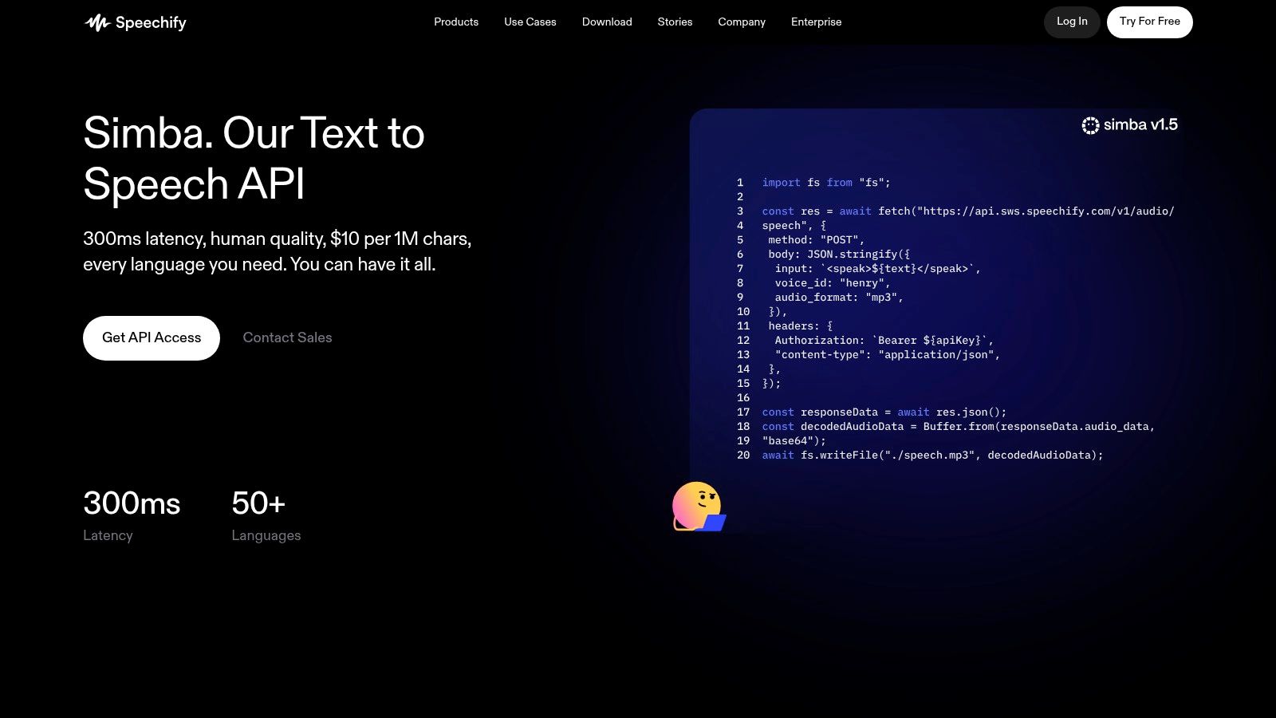Viewport: 1276px width, 718px height.
Task: Select the Download menu item
Action: coord(607,22)
